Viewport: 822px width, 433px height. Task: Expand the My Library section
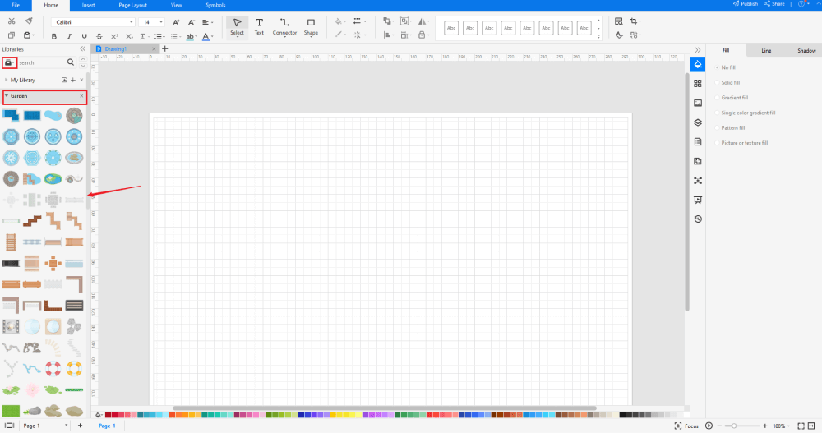(x=7, y=80)
